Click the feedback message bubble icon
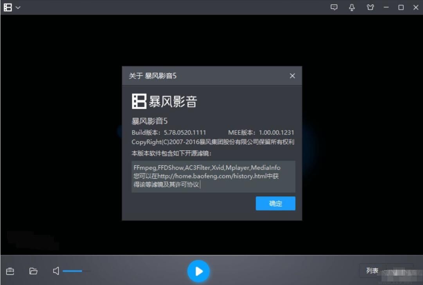423x285 pixels. [335, 7]
